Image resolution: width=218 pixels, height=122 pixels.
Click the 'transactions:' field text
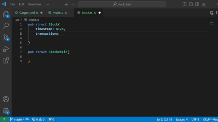[x=48, y=34]
